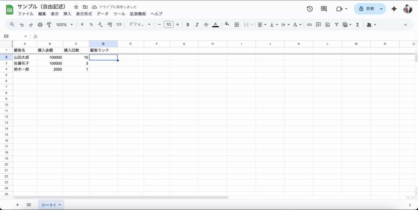Open the account profile avatar

[x=408, y=9]
